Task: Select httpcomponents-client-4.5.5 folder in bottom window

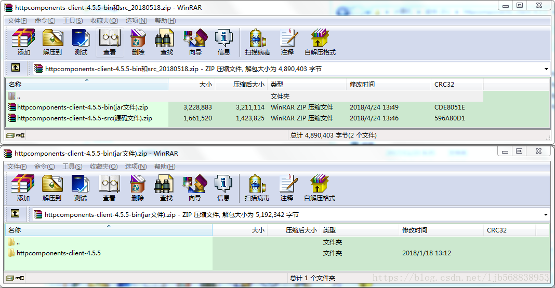Action: (x=271, y=253)
